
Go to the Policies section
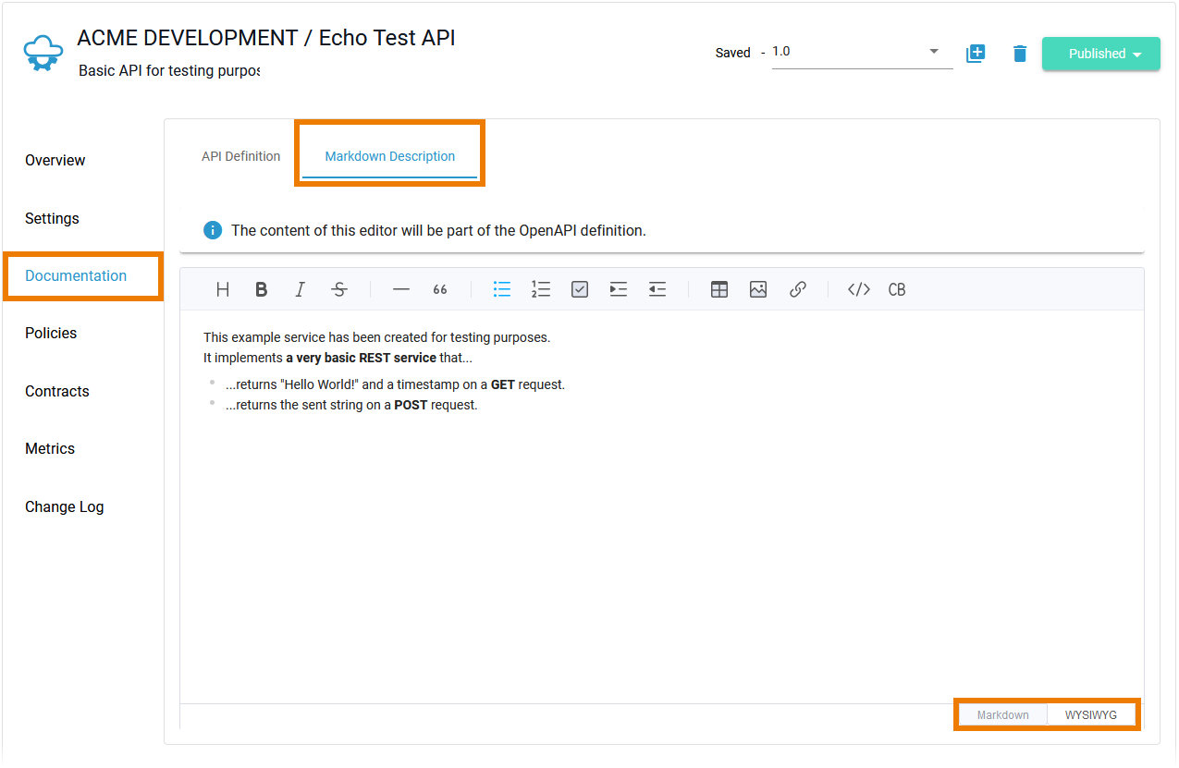click(51, 333)
